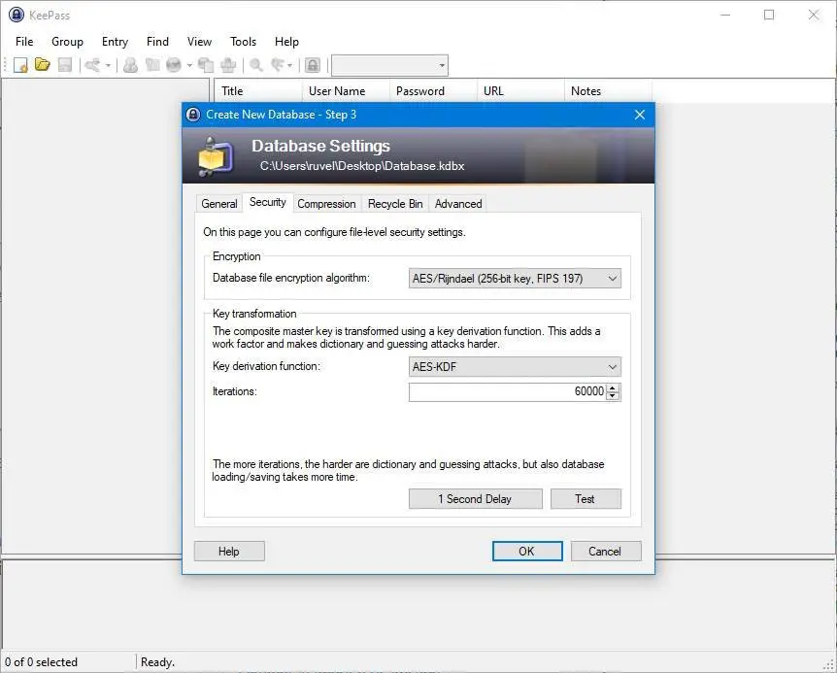Viewport: 837px width, 673px height.
Task: Open the Recycle Bin tab
Action: pos(395,204)
